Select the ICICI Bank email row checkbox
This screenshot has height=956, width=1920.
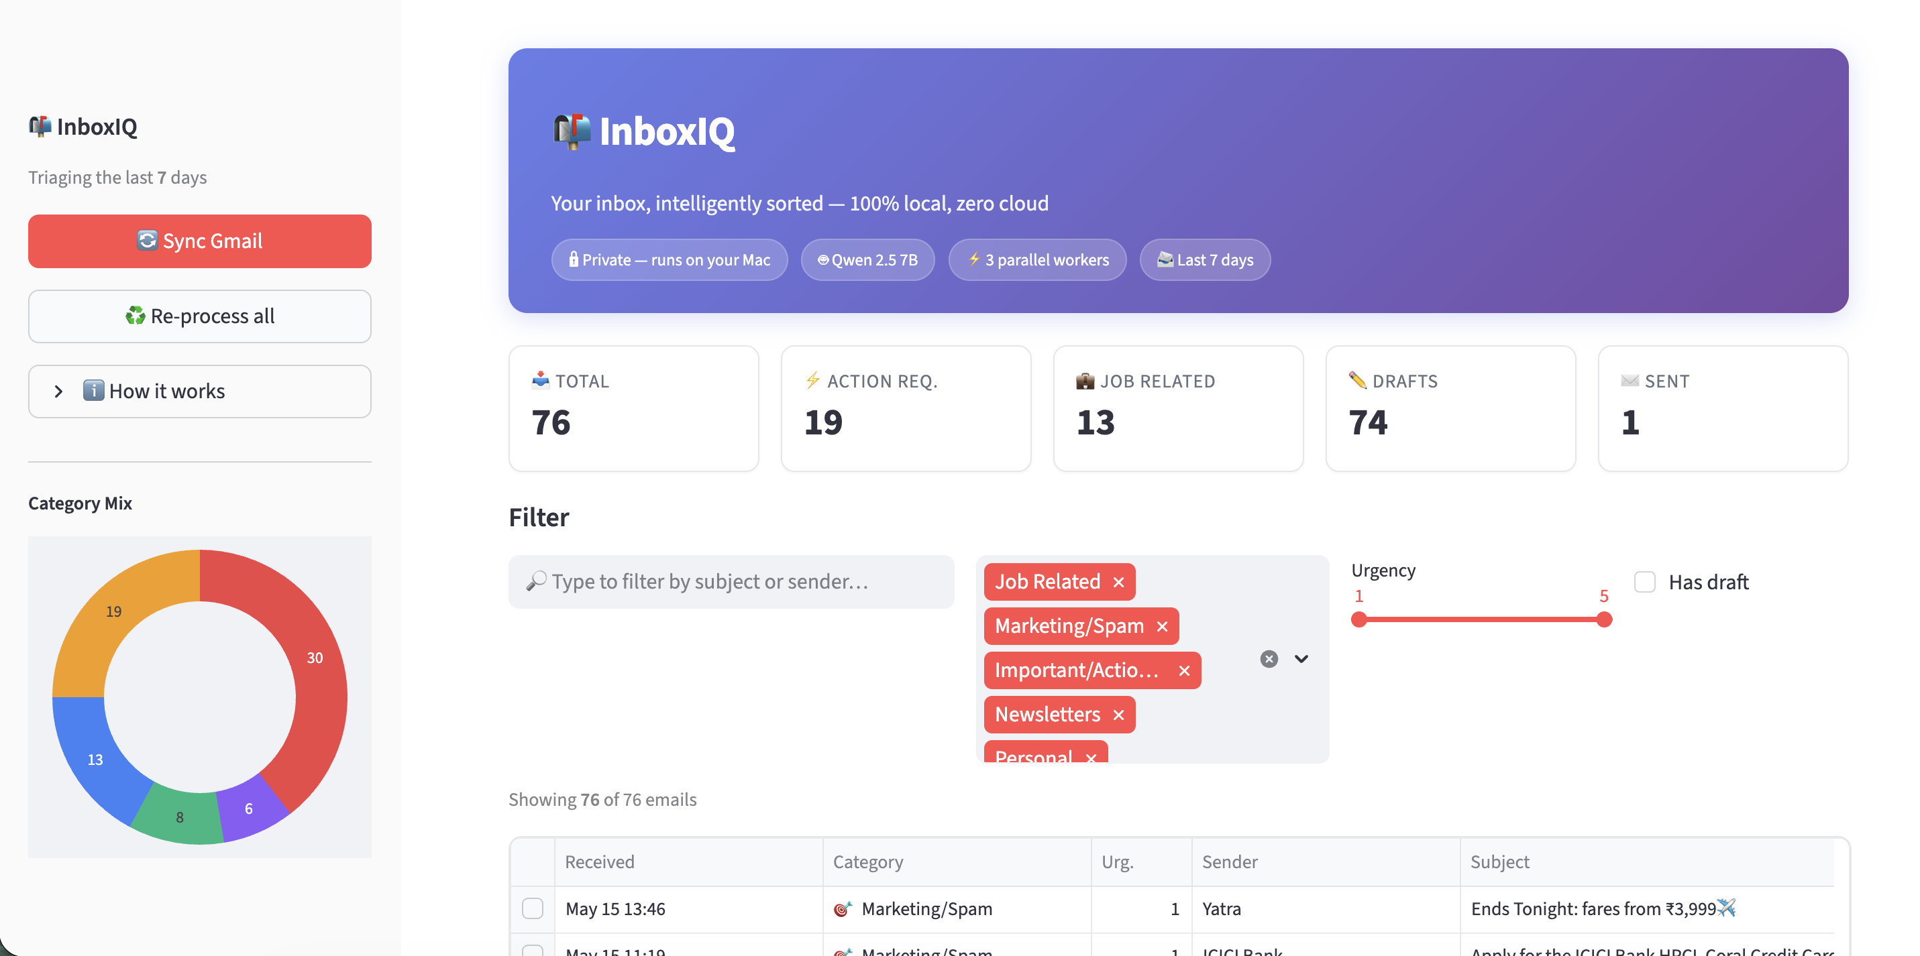(x=532, y=950)
